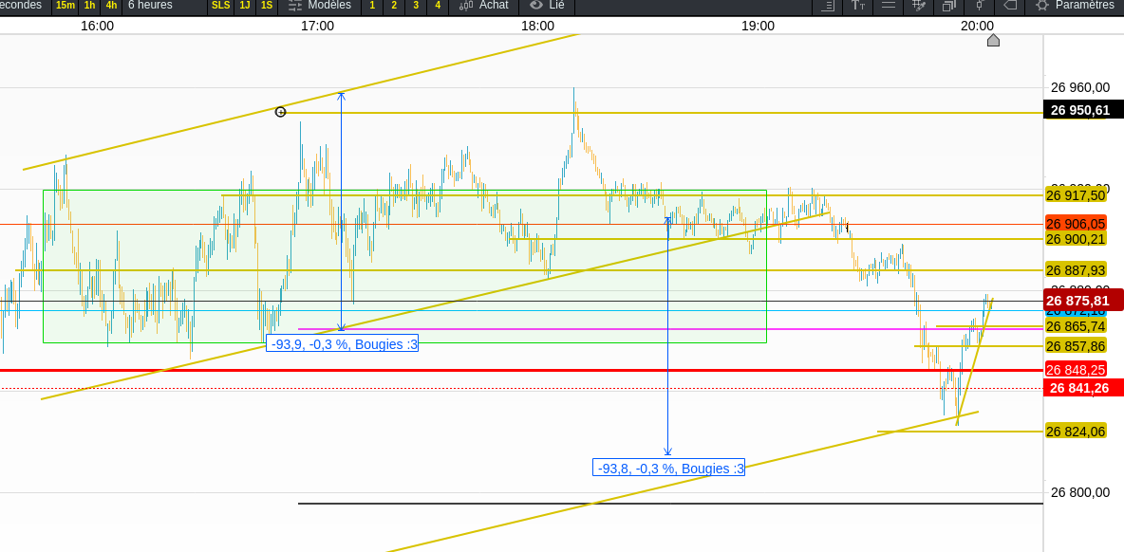Click the right-aligned lines scale icon
Image resolution: width=1124 pixels, height=552 pixels.
pyautogui.click(x=827, y=6)
